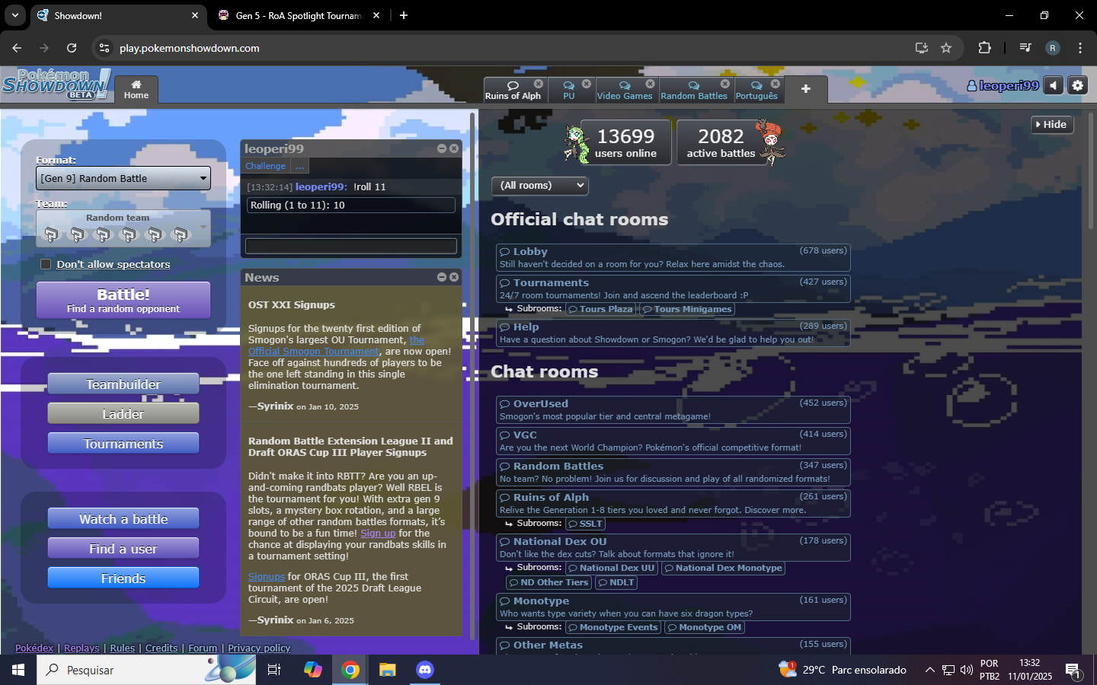Join the Help chat room

(x=673, y=333)
